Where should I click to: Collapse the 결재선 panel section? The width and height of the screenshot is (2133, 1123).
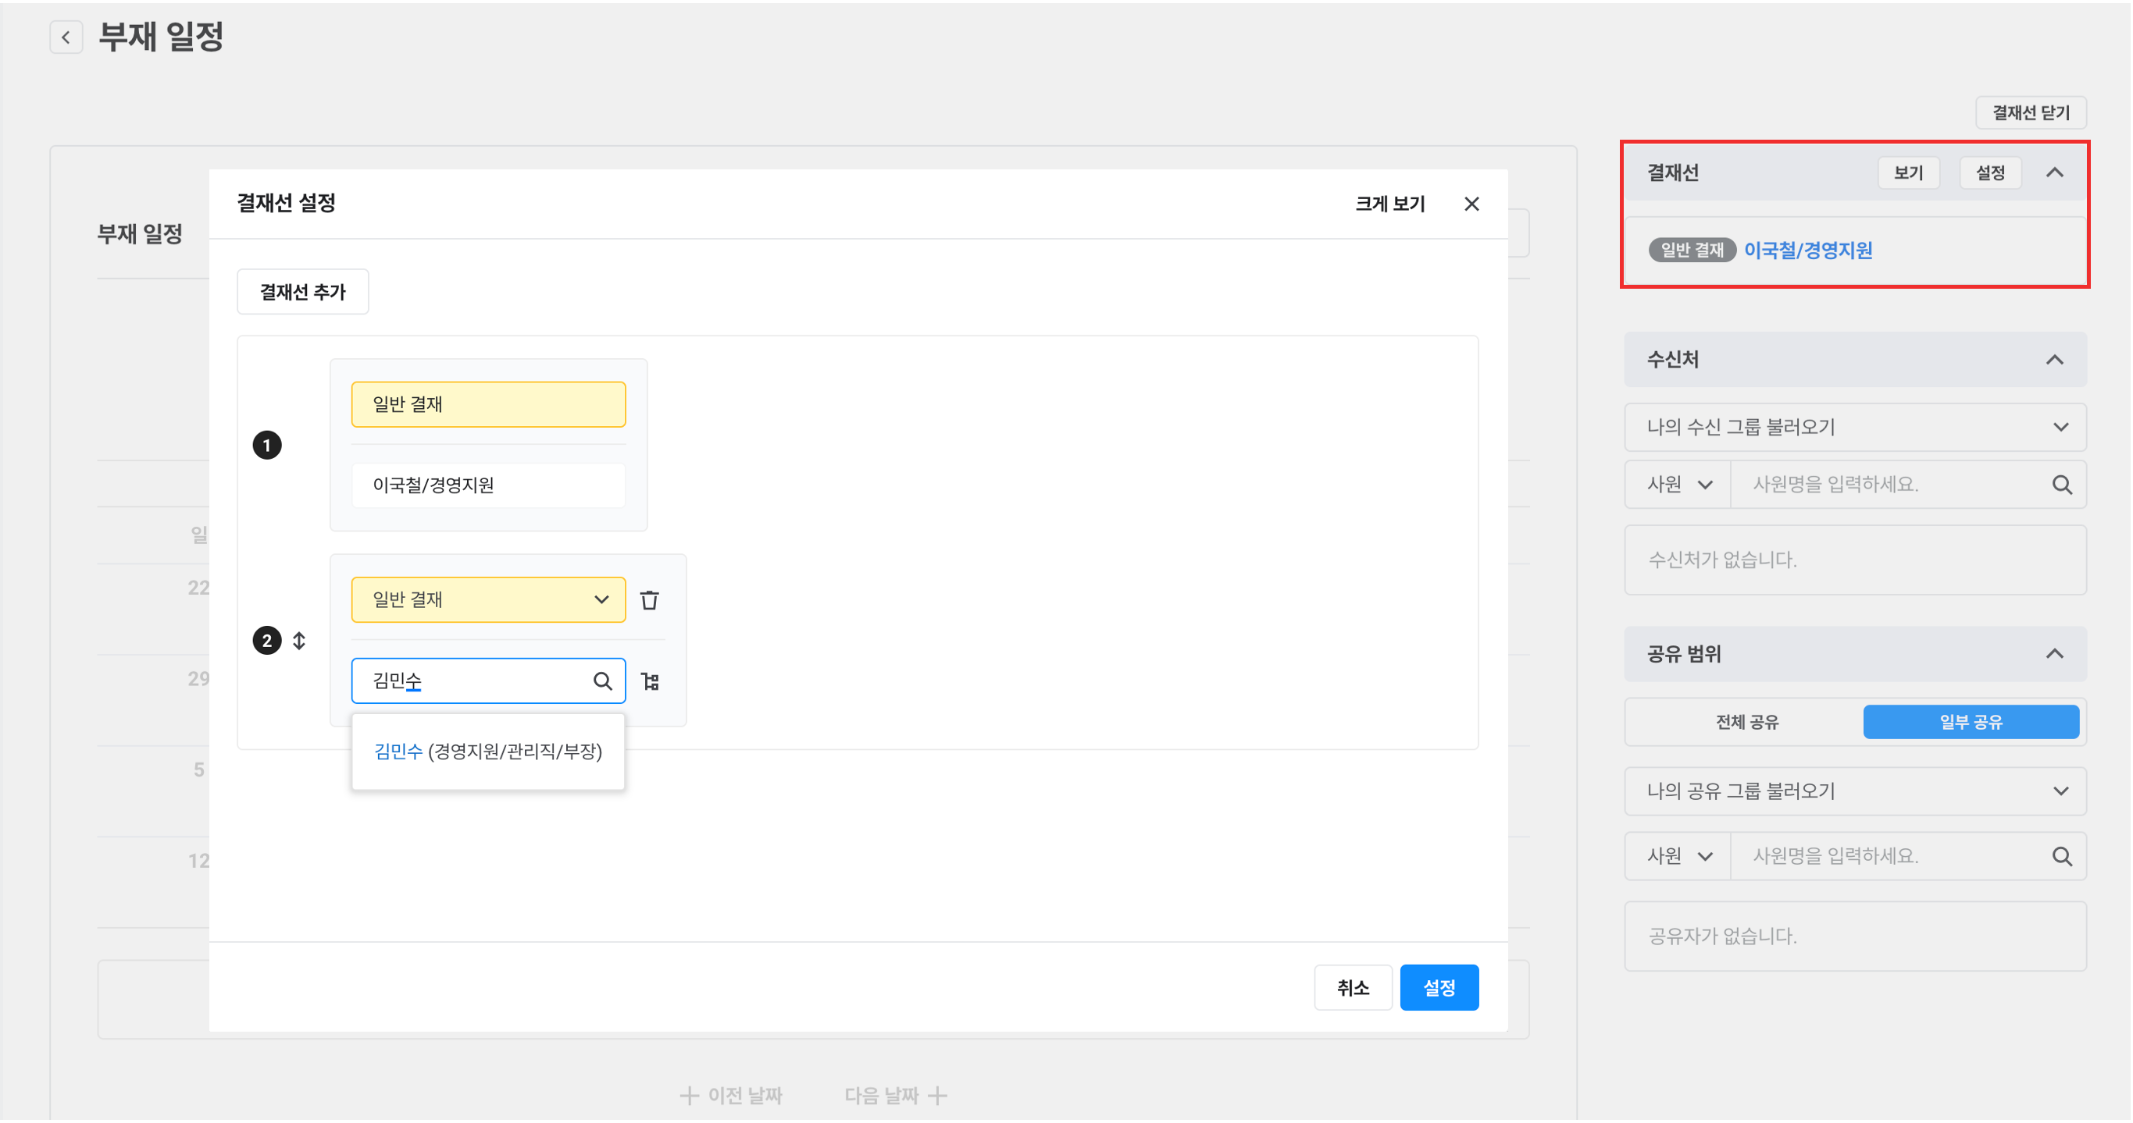pyautogui.click(x=2054, y=172)
